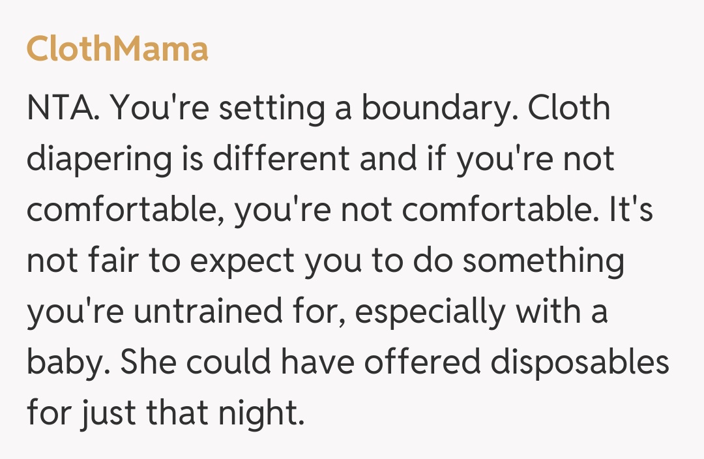
Task: Click the word "disposables" in the comment
Action: coord(579,363)
